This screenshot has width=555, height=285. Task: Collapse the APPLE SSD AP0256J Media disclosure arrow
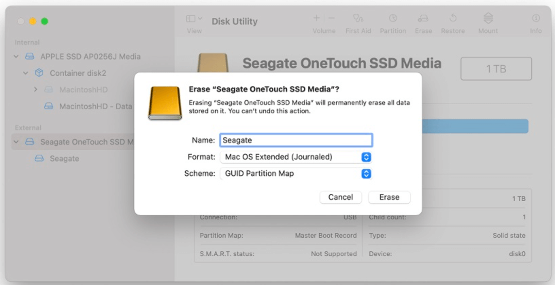click(16, 56)
